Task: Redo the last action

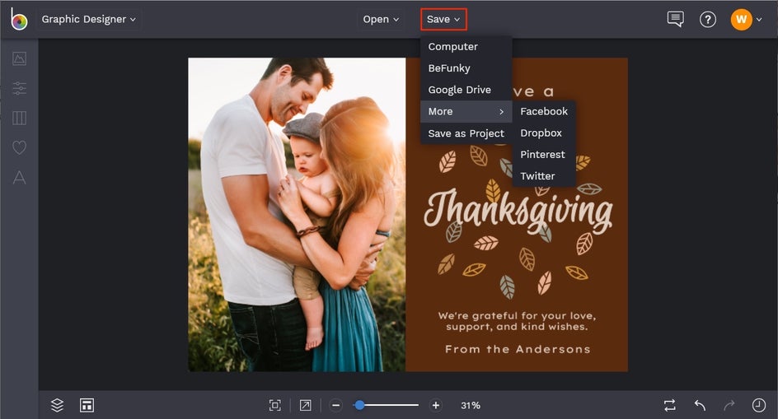Action: (x=729, y=405)
